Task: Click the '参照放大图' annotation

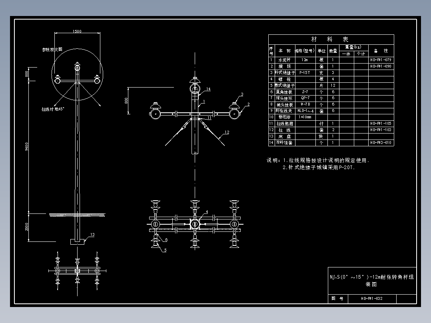Action: click(x=52, y=50)
